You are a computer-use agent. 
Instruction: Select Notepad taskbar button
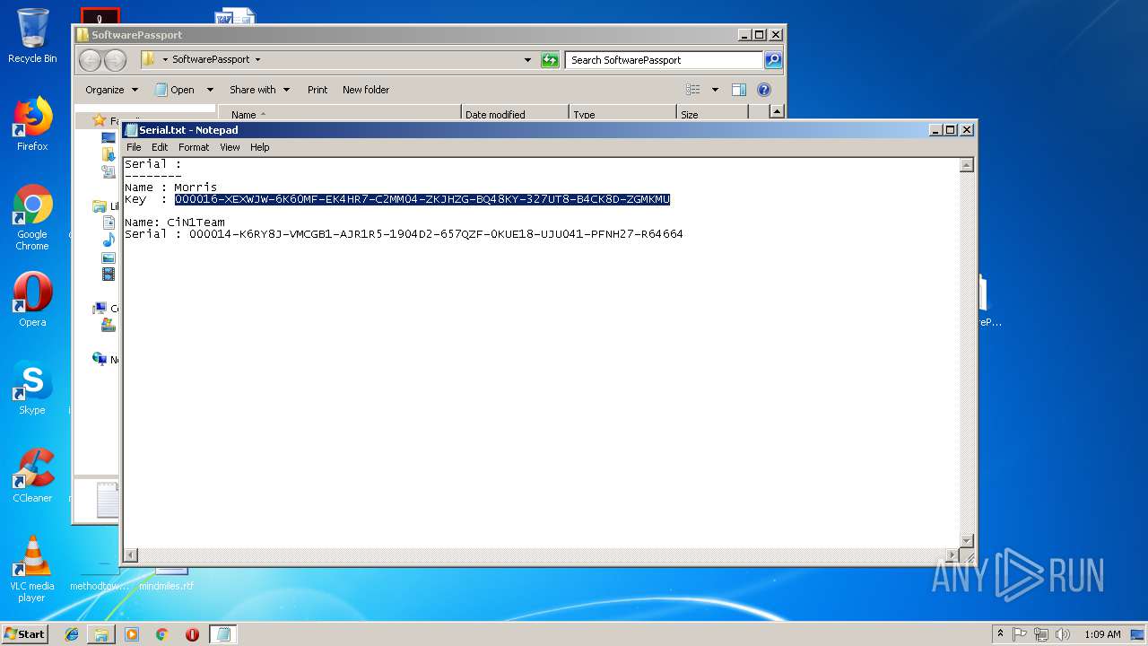(223, 634)
